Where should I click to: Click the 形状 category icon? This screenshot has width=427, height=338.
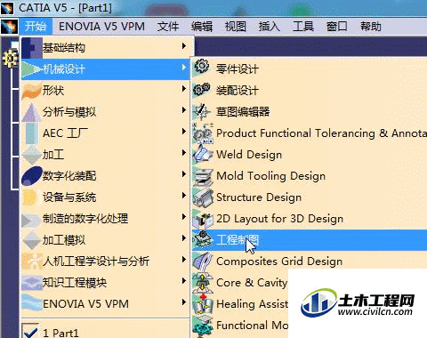tap(31, 91)
